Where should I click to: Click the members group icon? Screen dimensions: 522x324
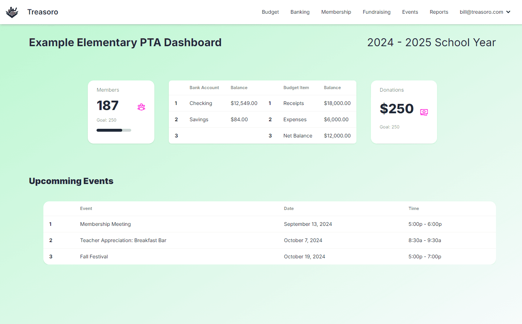click(141, 107)
